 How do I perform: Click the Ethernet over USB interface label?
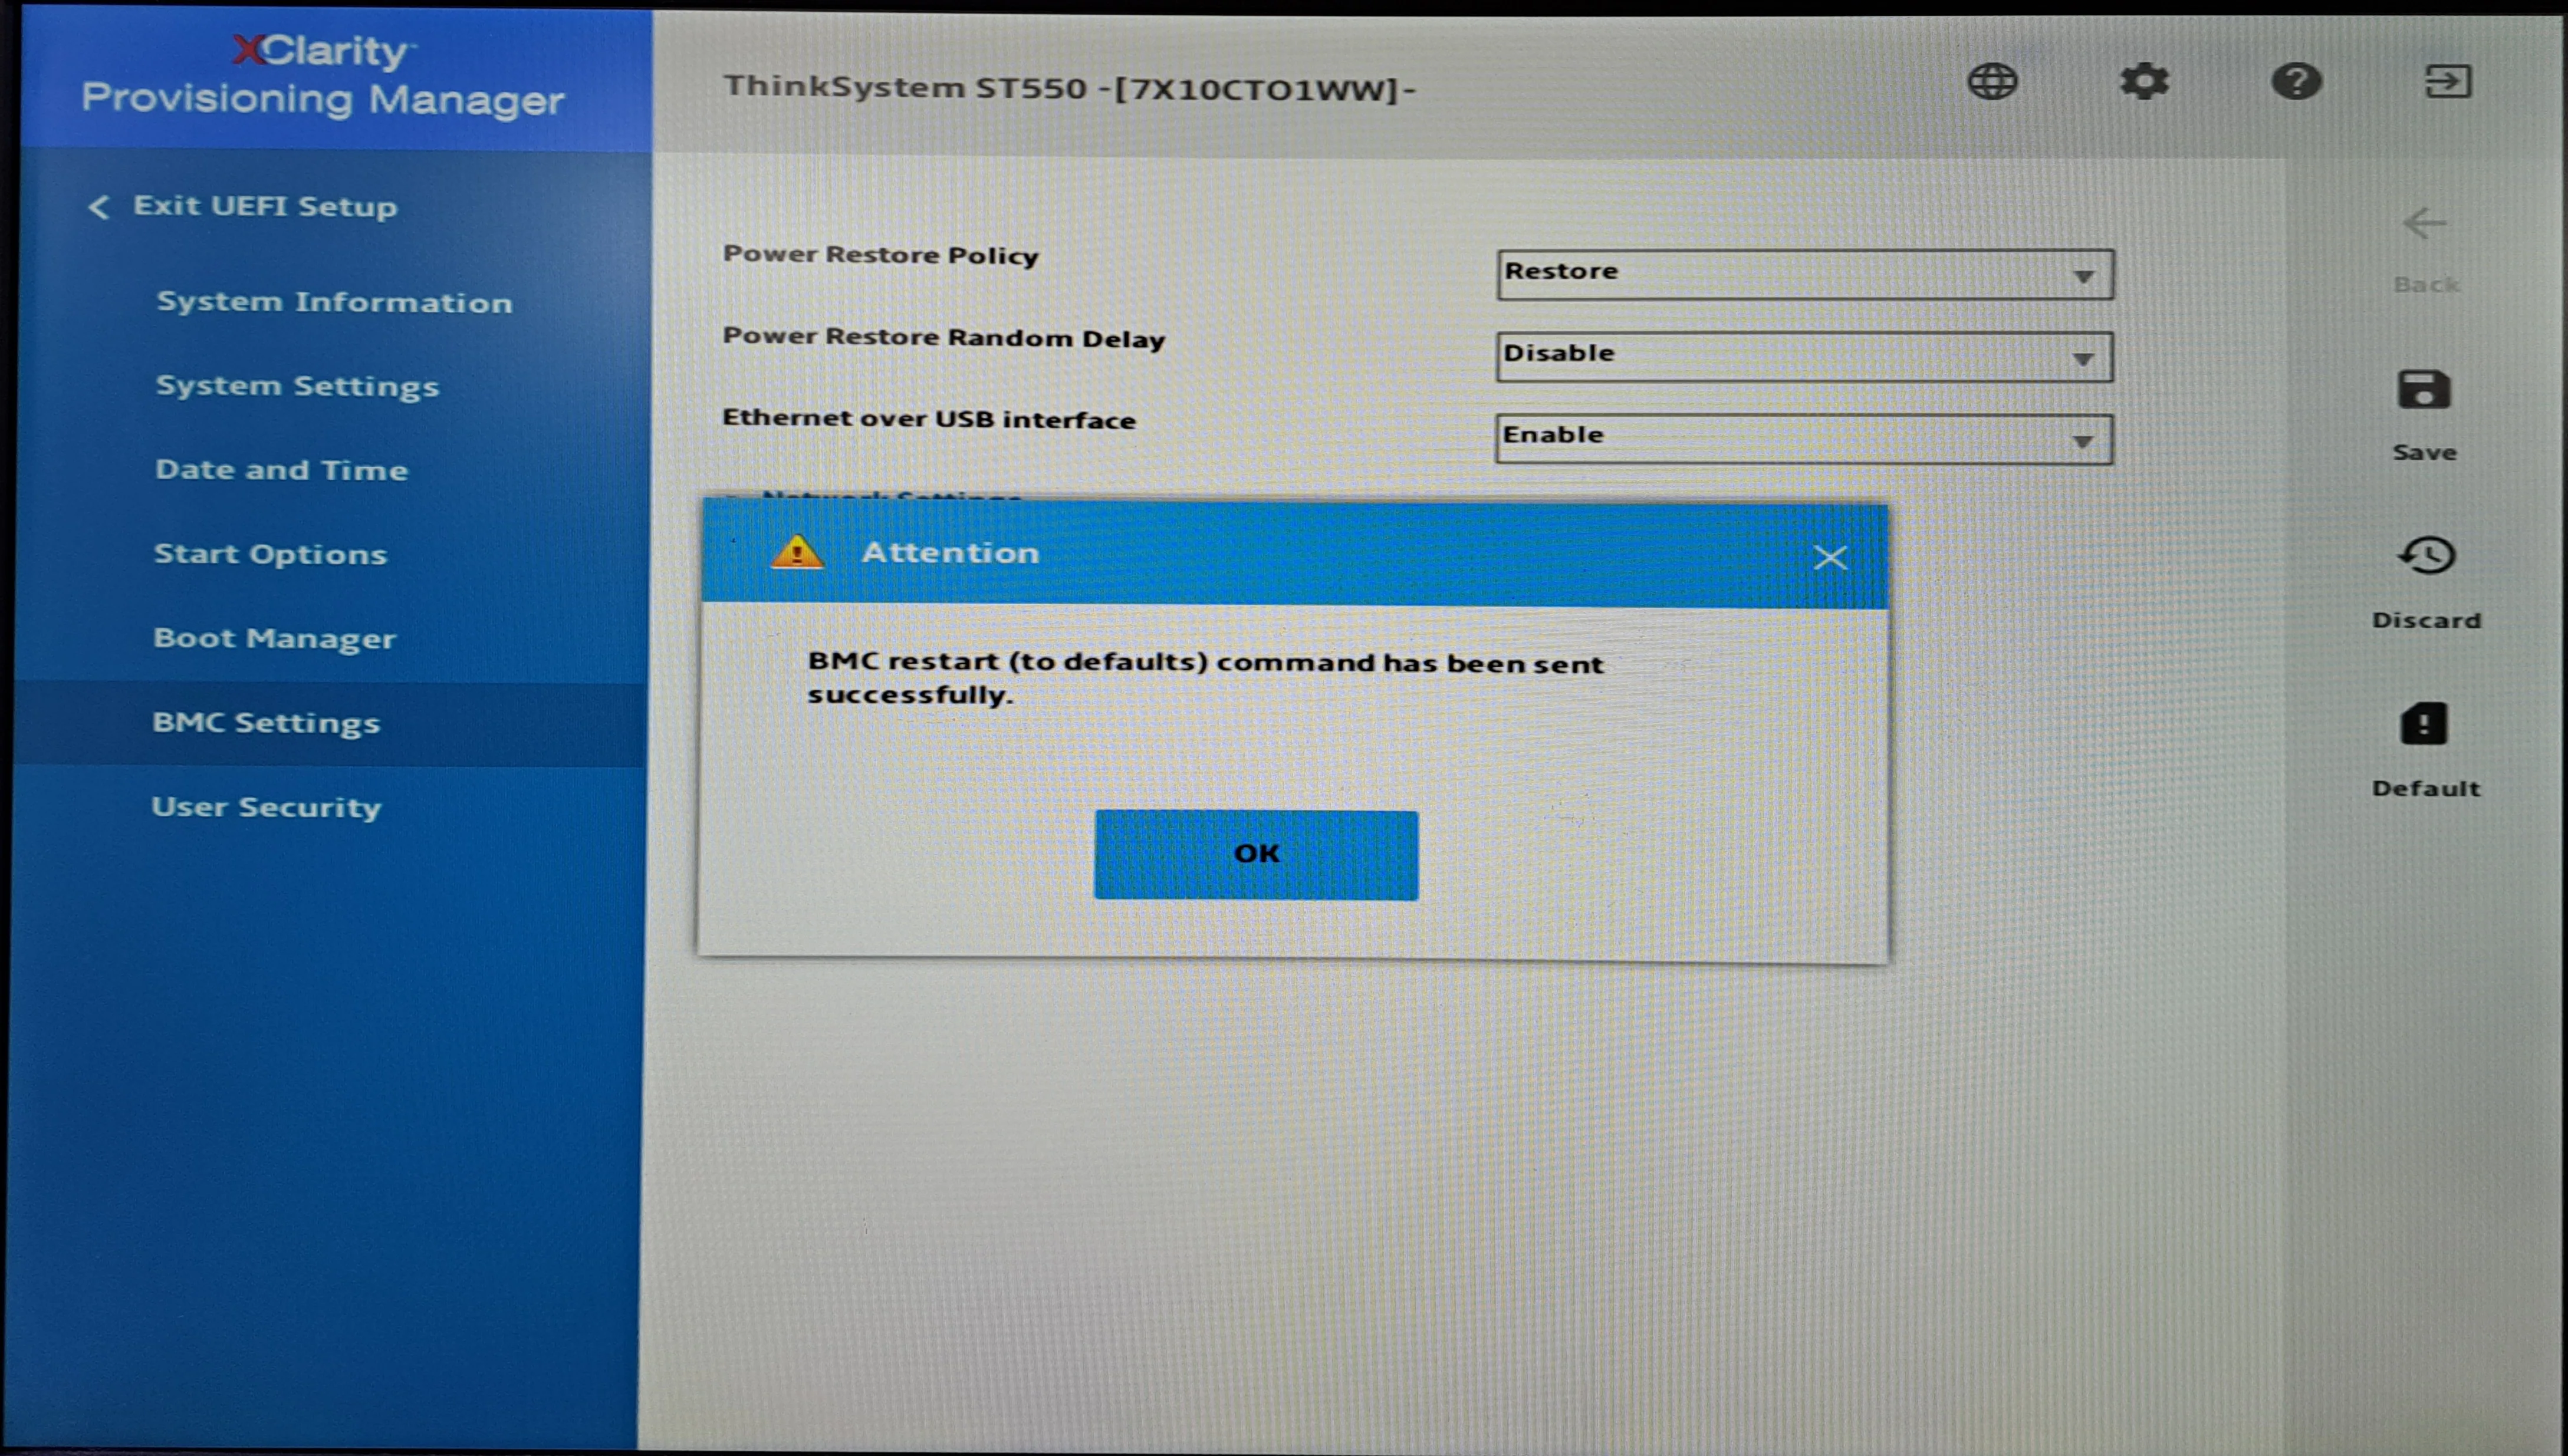928,419
